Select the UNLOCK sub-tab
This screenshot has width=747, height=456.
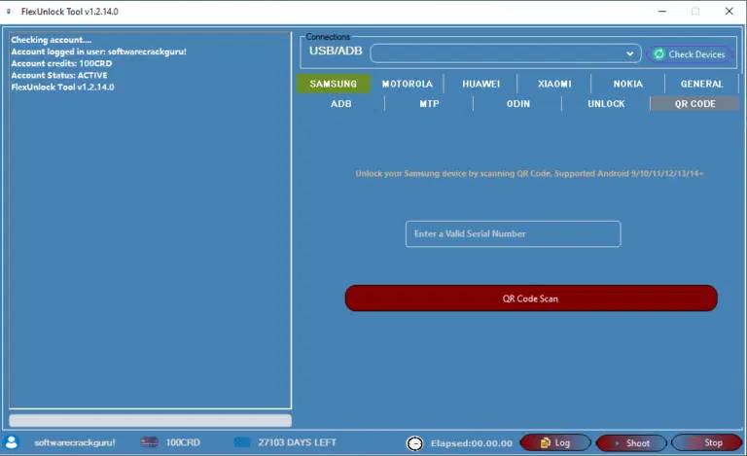(x=606, y=104)
